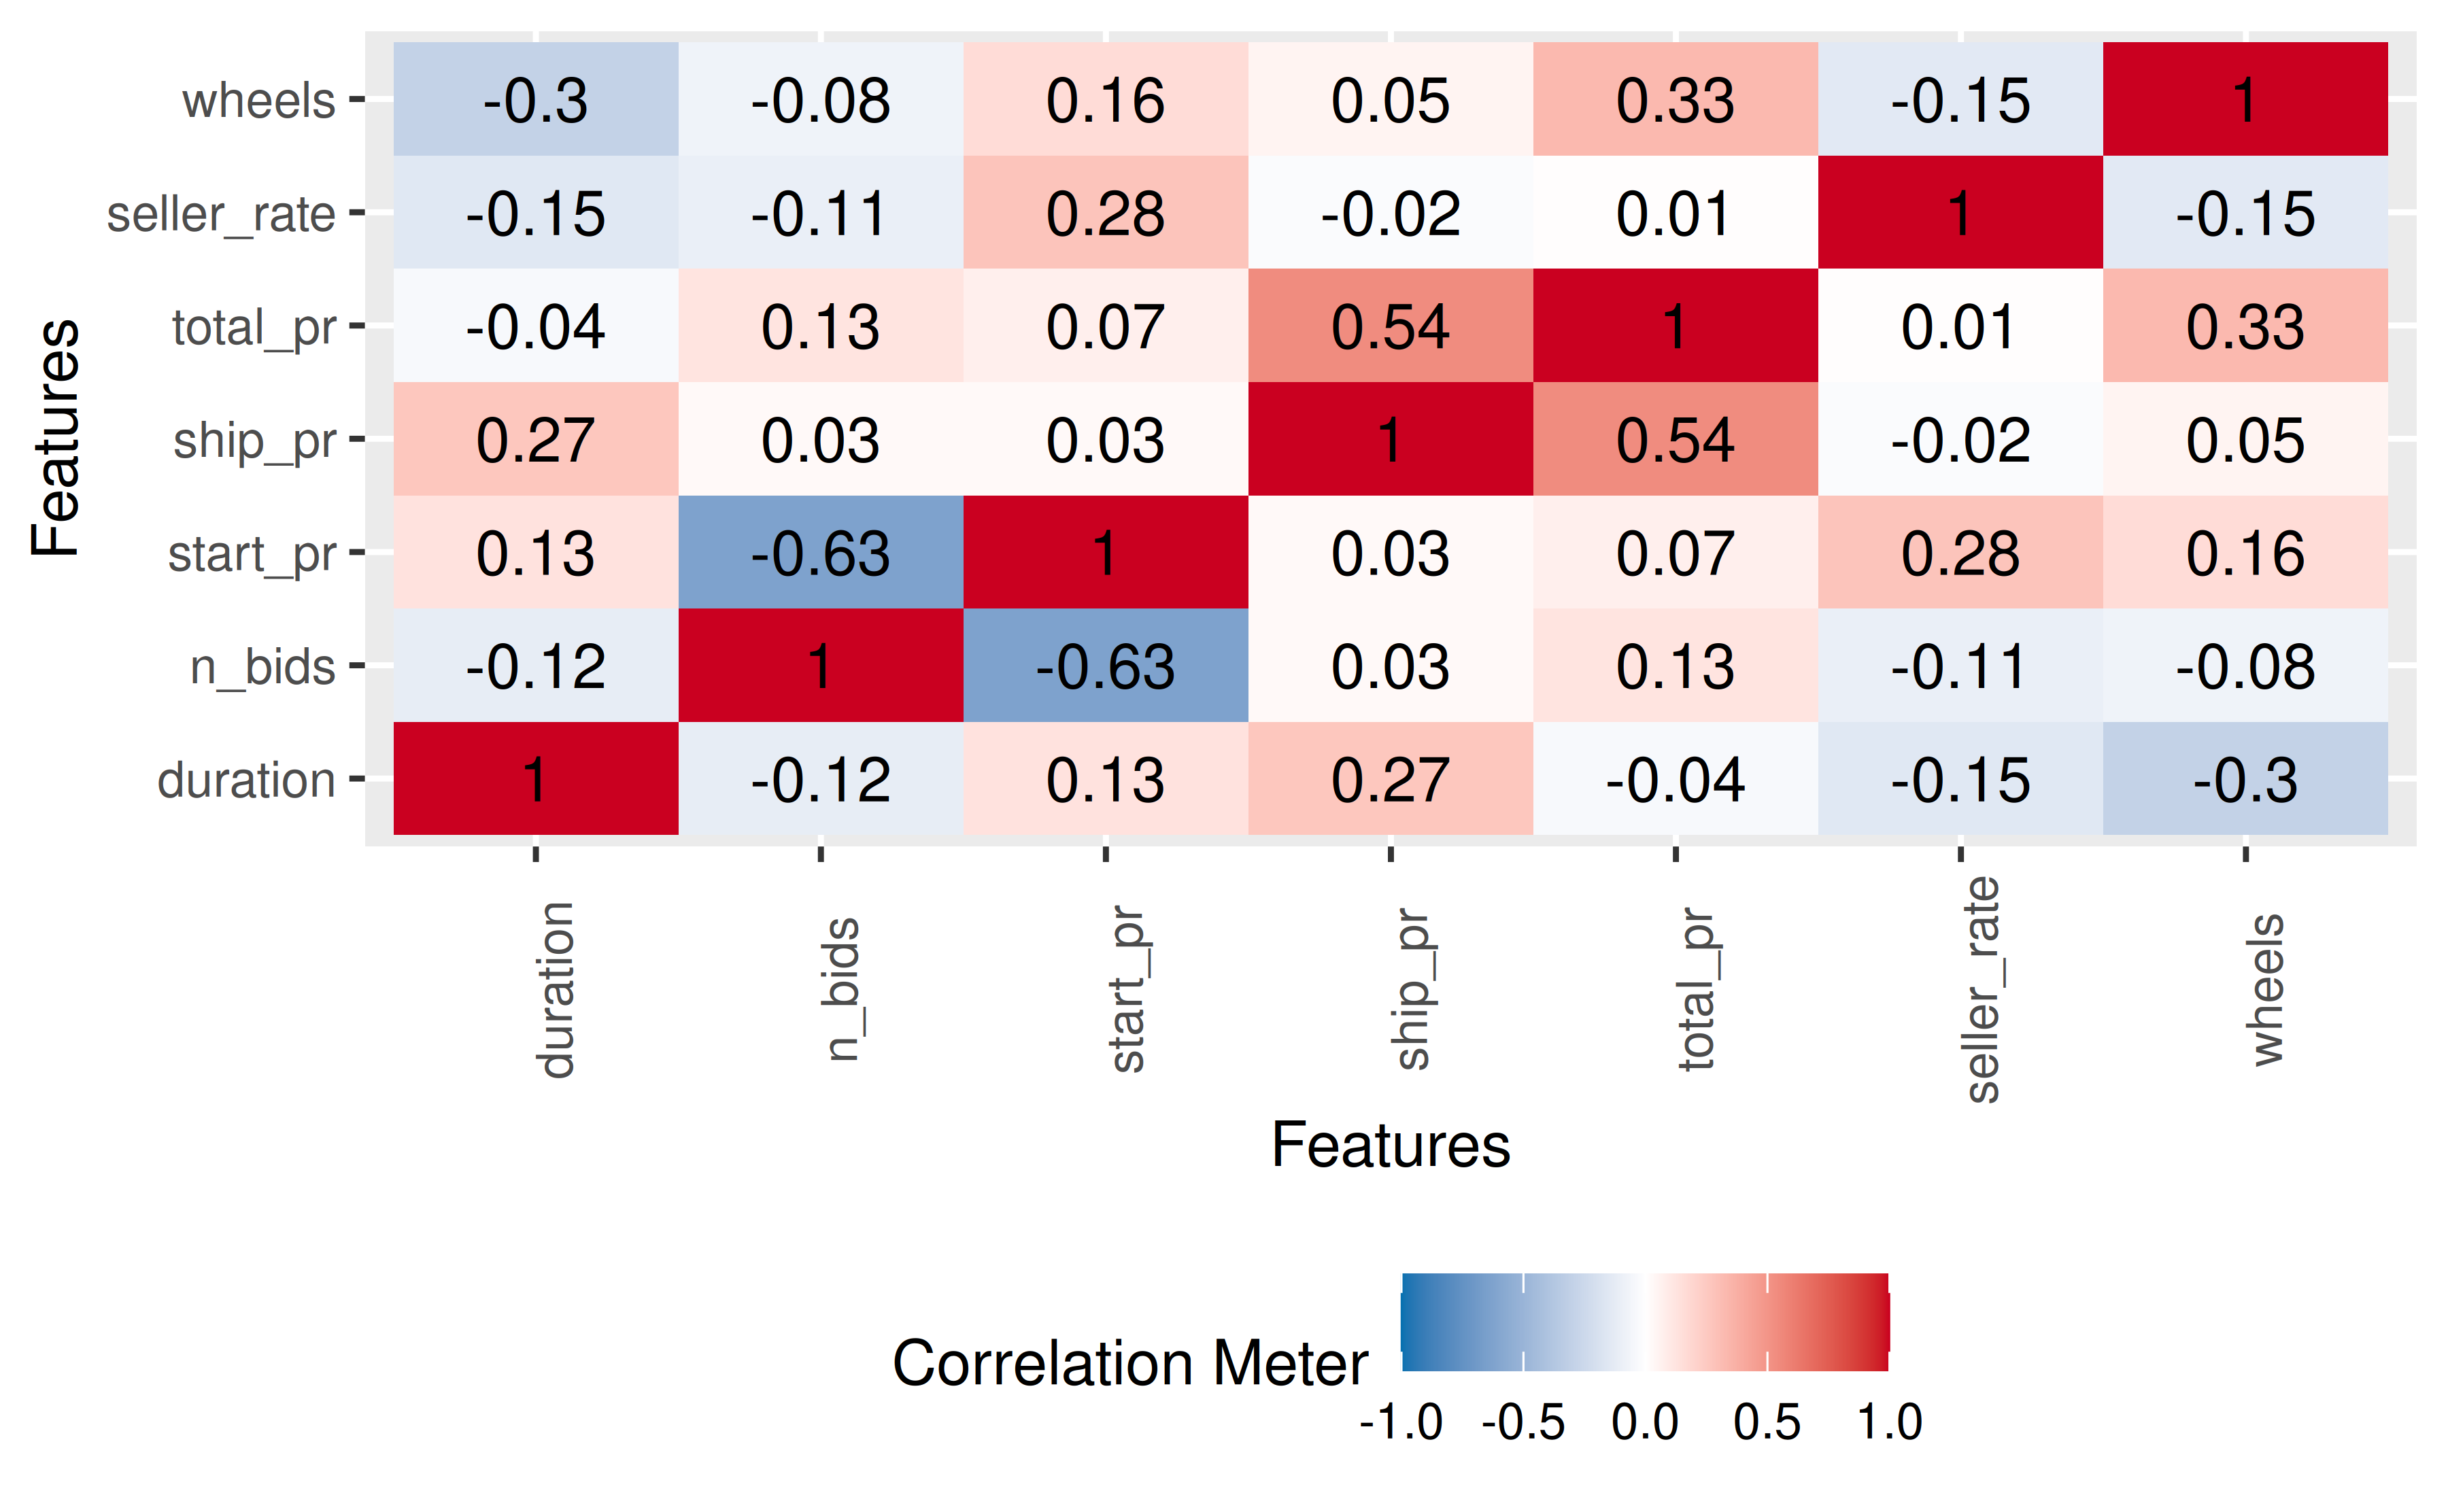The image size is (2448, 1512).
Task: Click the duration diagonal cell showing 1
Action: [535, 779]
